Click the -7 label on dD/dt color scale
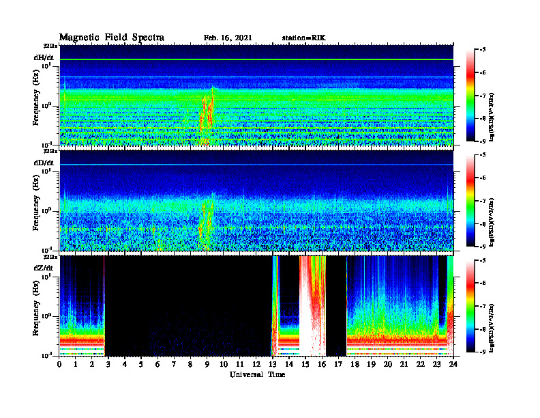This screenshot has height=418, width=540. [481, 201]
